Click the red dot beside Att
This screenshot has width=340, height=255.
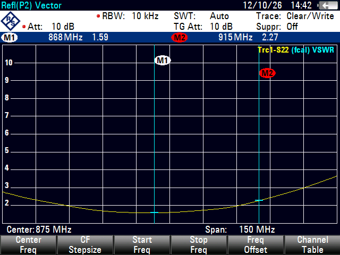[24, 27]
